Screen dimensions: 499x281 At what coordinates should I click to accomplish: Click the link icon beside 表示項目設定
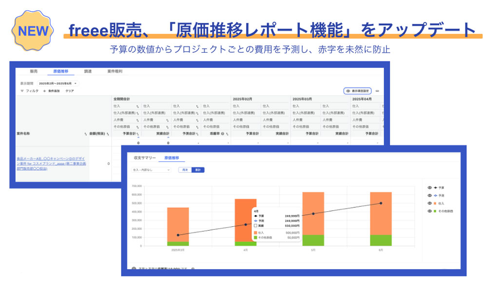(x=377, y=91)
